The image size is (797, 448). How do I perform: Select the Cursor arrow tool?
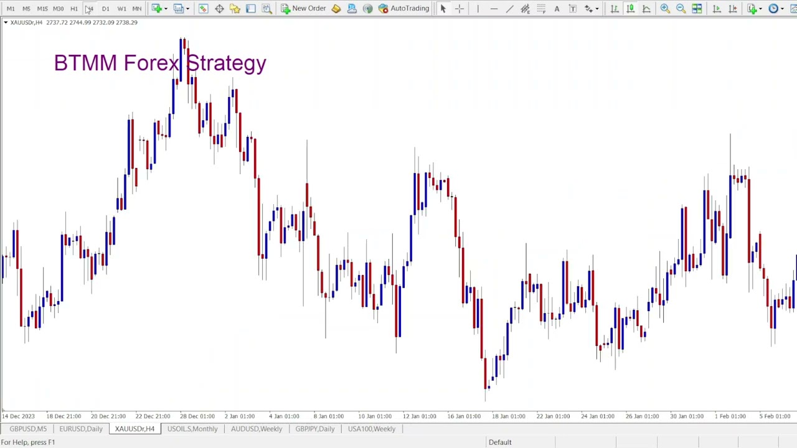(x=443, y=9)
